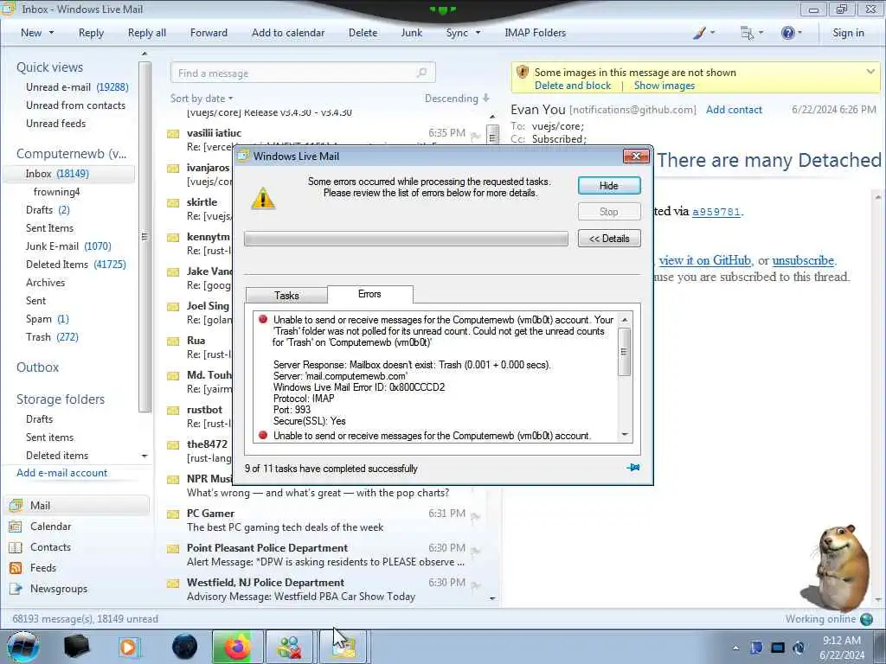Click the Calendar shortcut icon

click(x=16, y=527)
